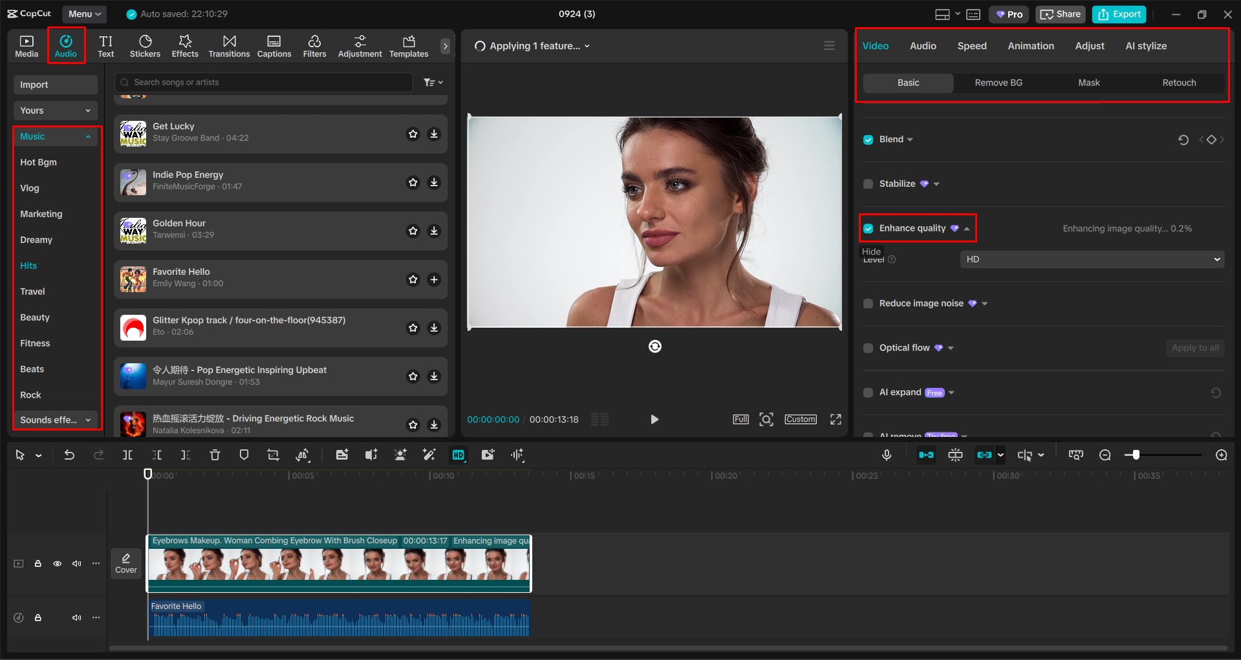The width and height of the screenshot is (1241, 660).
Task: Expand the Blend settings section
Action: pyautogui.click(x=909, y=139)
